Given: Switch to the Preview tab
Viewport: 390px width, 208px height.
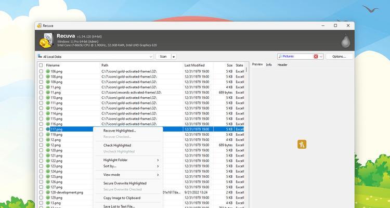Looking at the screenshot, I should [257, 64].
